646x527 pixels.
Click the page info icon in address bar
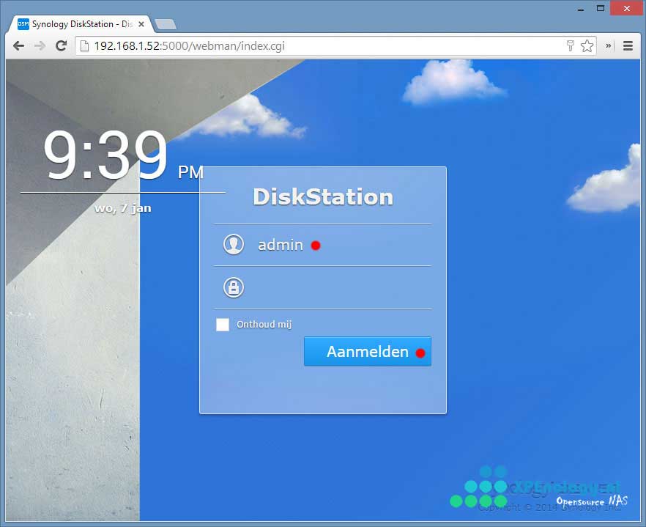84,45
